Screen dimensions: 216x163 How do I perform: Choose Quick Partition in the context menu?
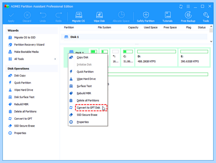coord(88,72)
